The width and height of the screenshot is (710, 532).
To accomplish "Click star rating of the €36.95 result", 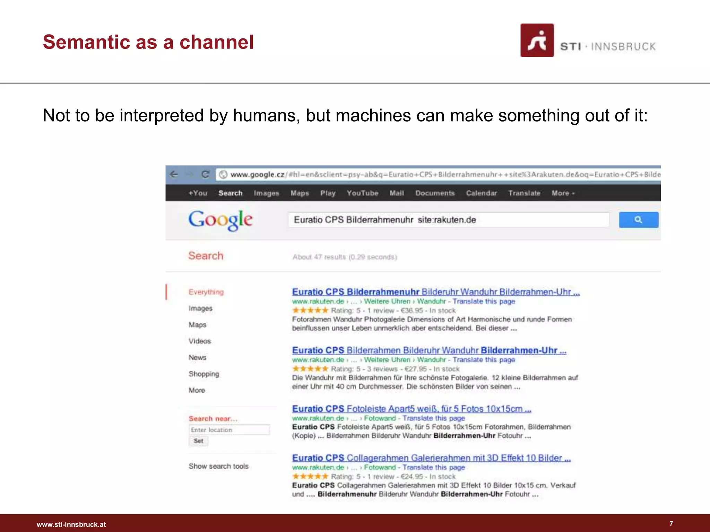I will point(310,310).
